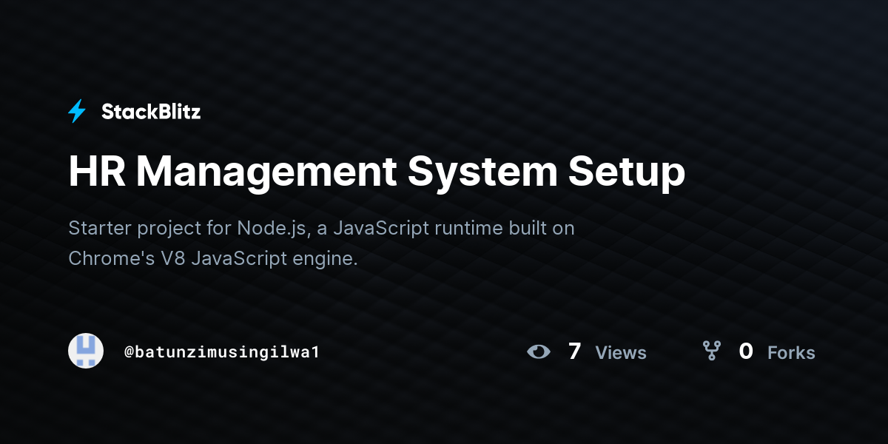
Task: Open the HR Management System Setup title
Action: point(376,172)
